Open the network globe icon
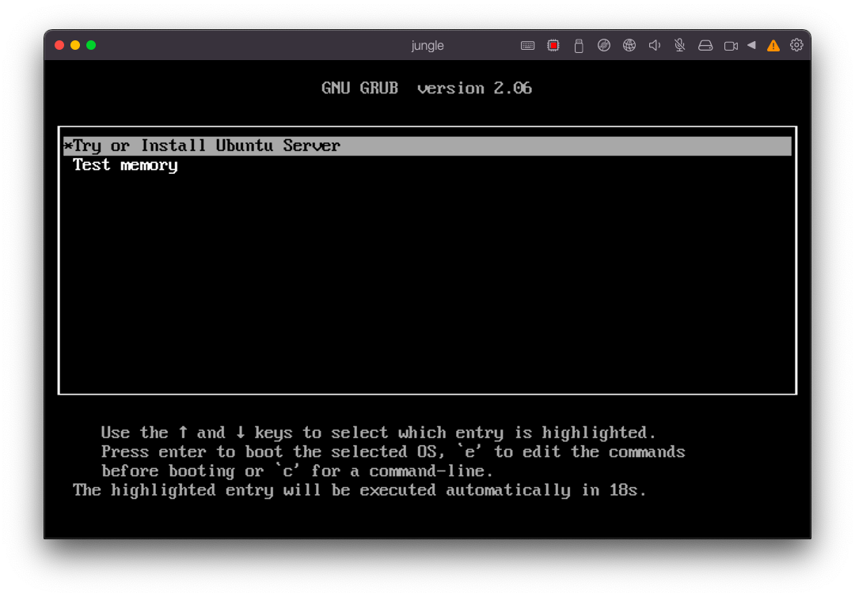 pyautogui.click(x=629, y=46)
